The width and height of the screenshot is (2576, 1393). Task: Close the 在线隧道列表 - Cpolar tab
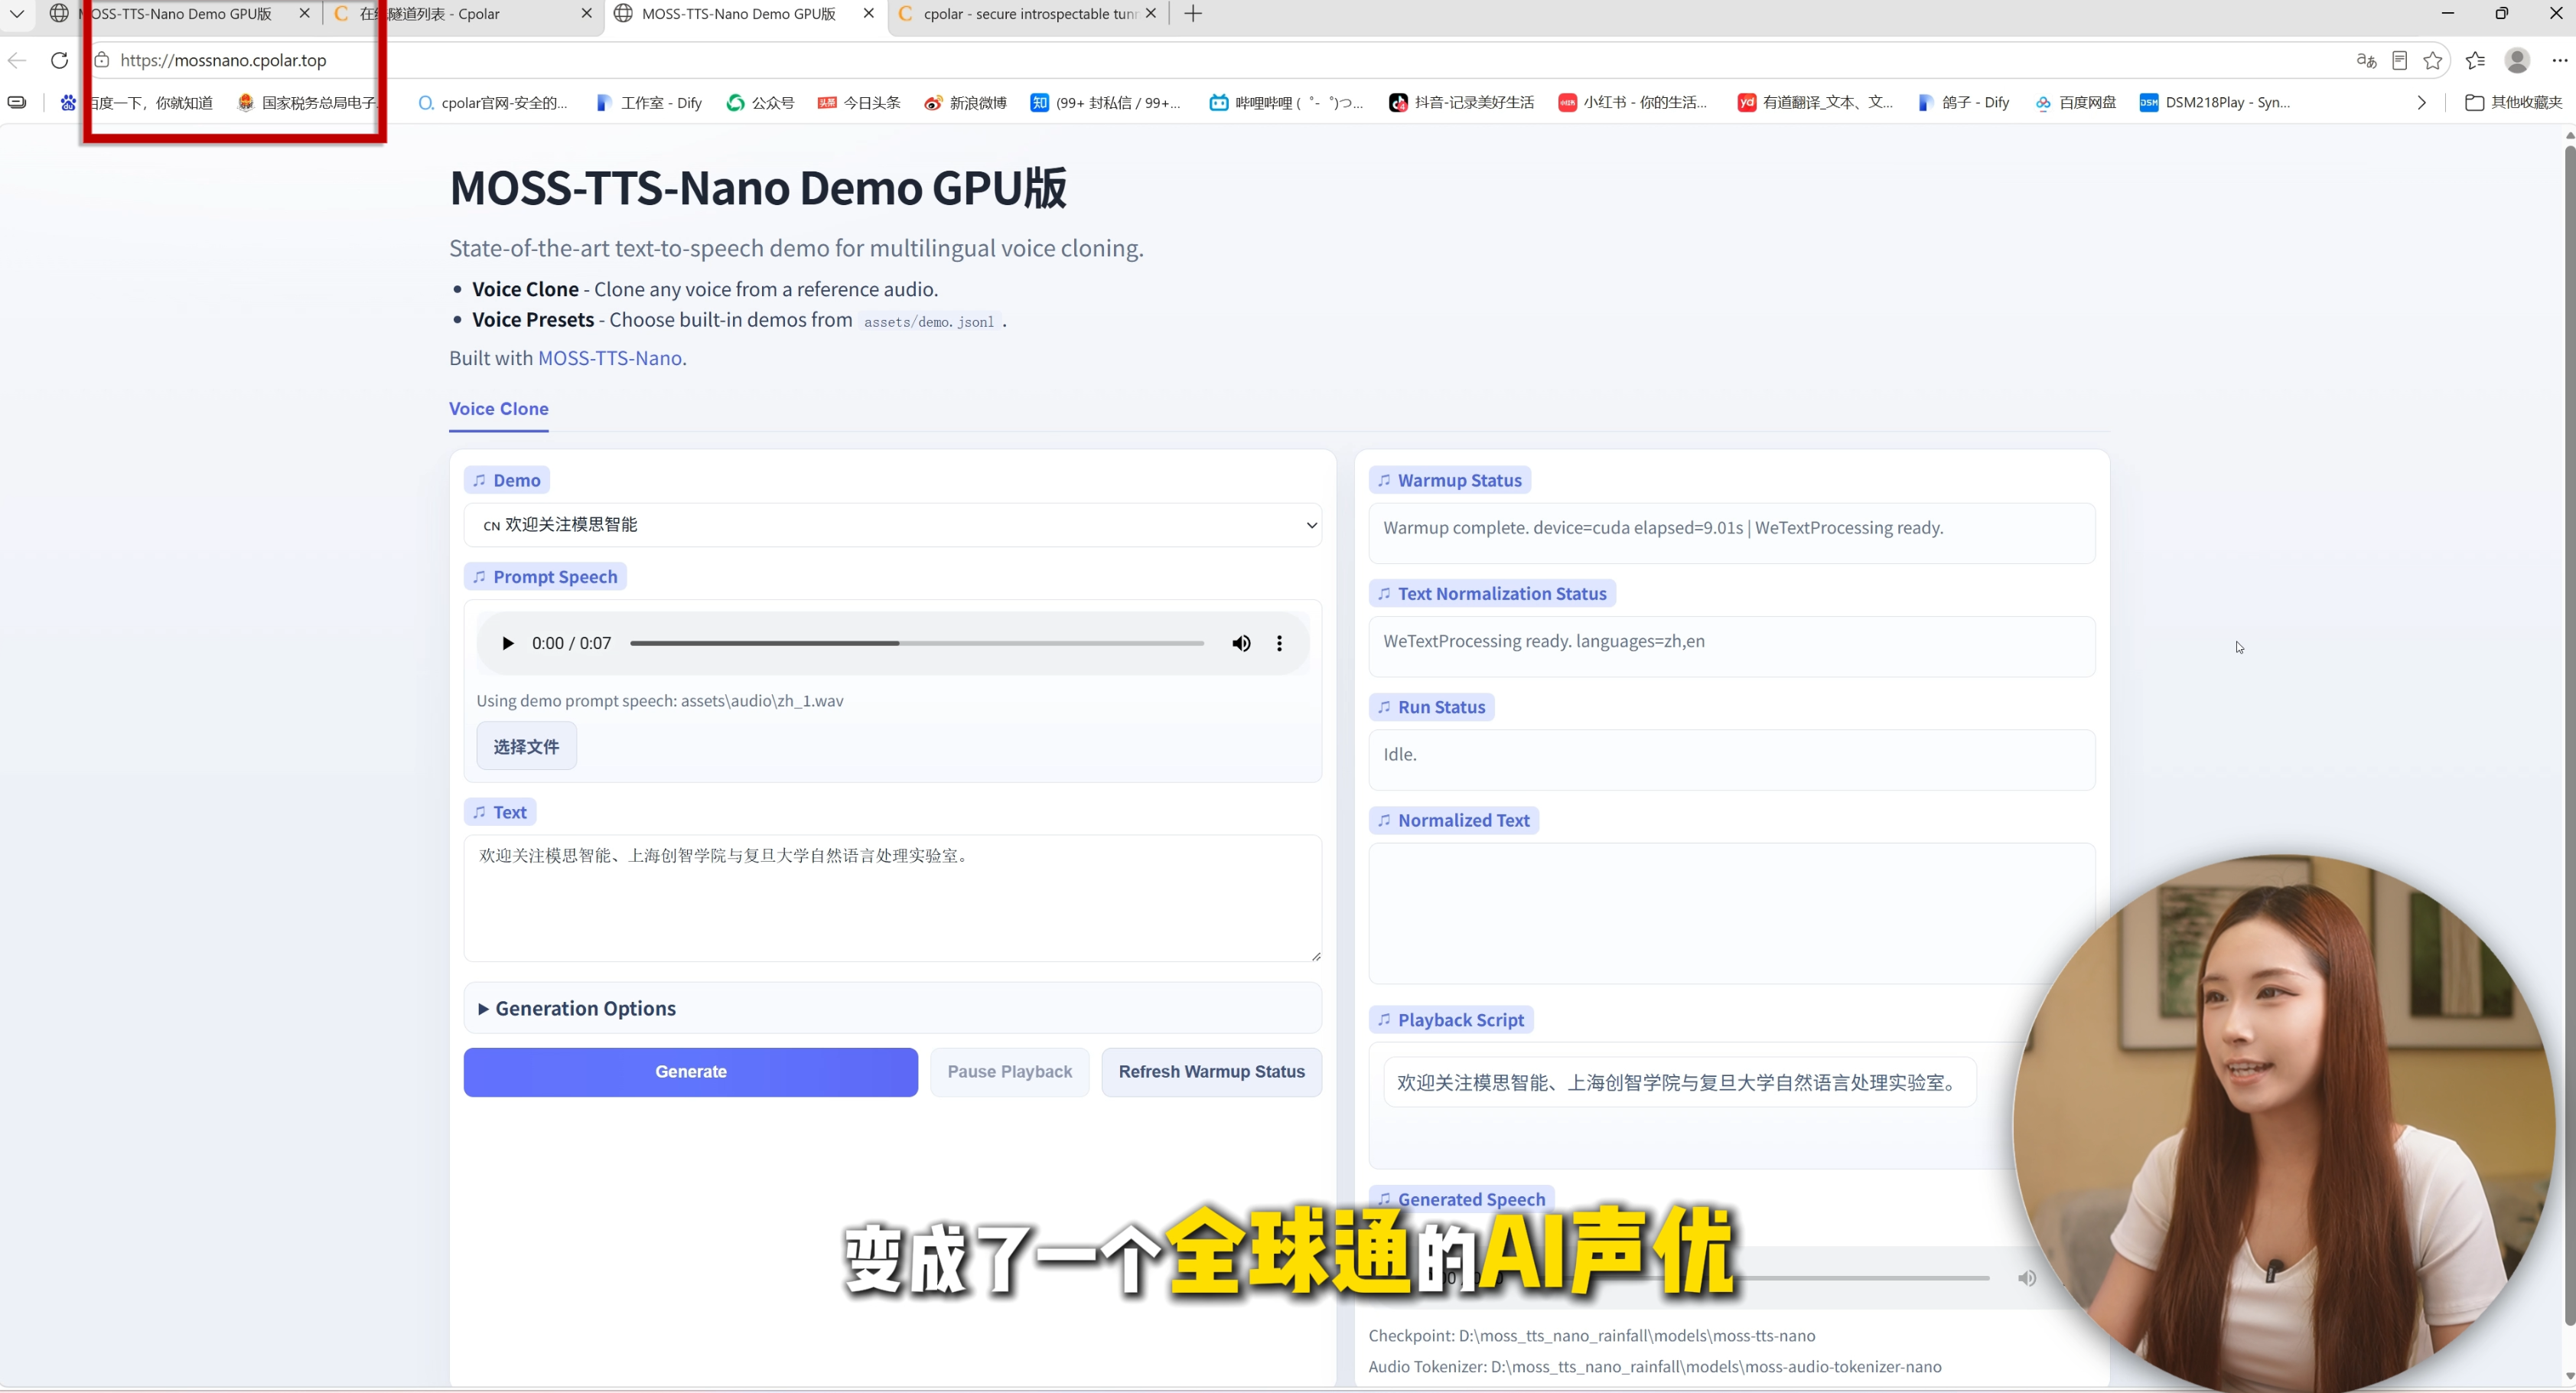[586, 14]
